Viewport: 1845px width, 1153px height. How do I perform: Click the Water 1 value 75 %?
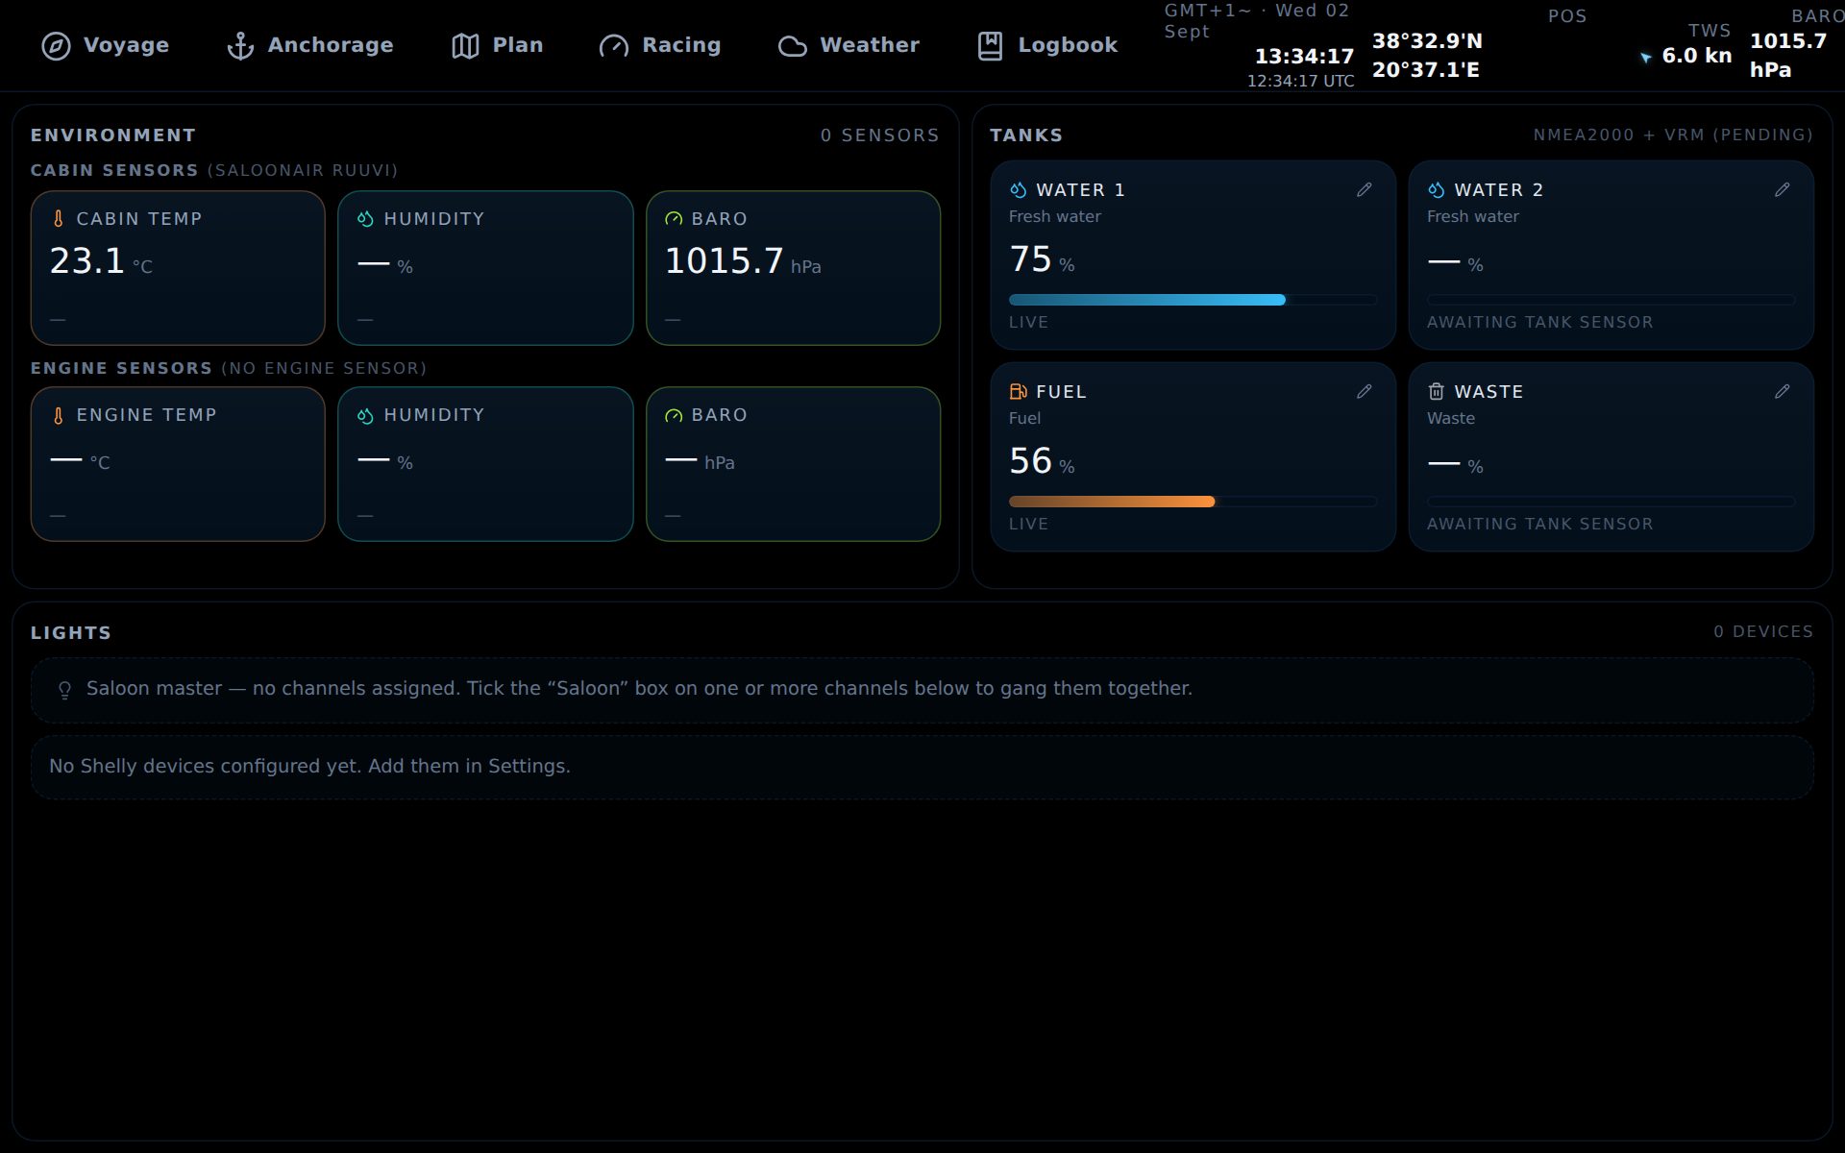tap(1042, 259)
